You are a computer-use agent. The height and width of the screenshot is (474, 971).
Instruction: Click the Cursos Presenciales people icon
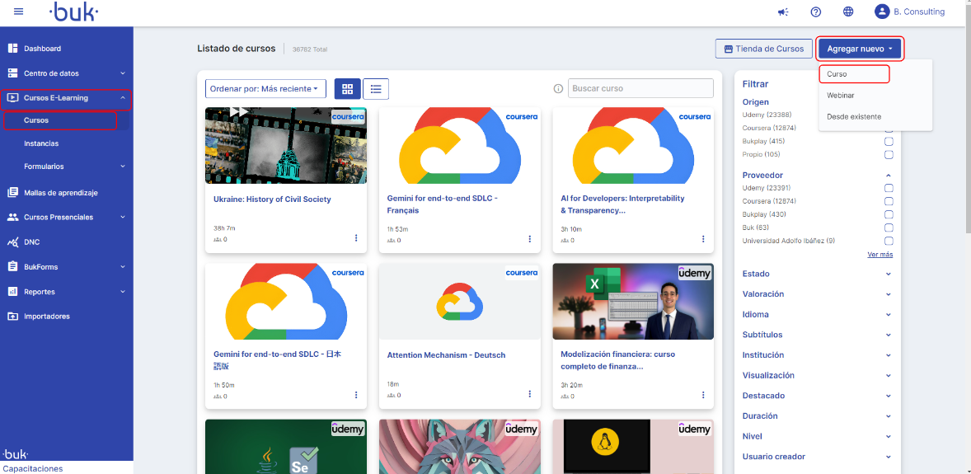click(12, 217)
